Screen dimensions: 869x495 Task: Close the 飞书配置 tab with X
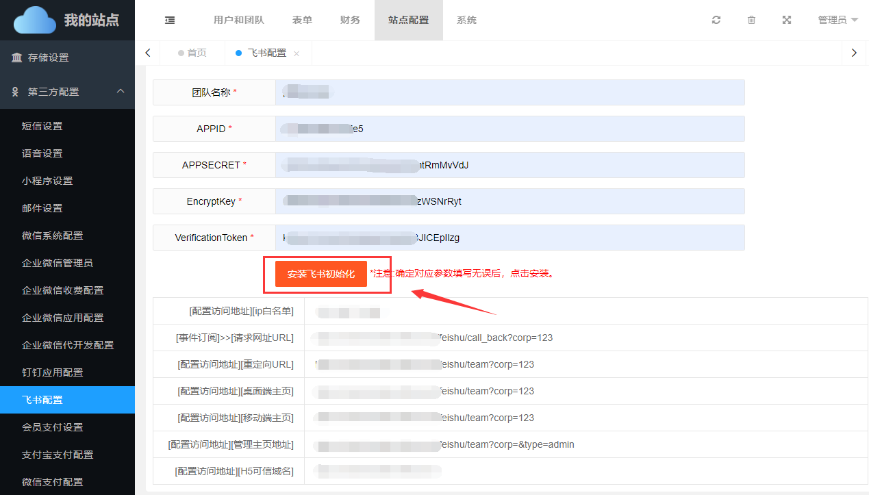click(x=297, y=53)
